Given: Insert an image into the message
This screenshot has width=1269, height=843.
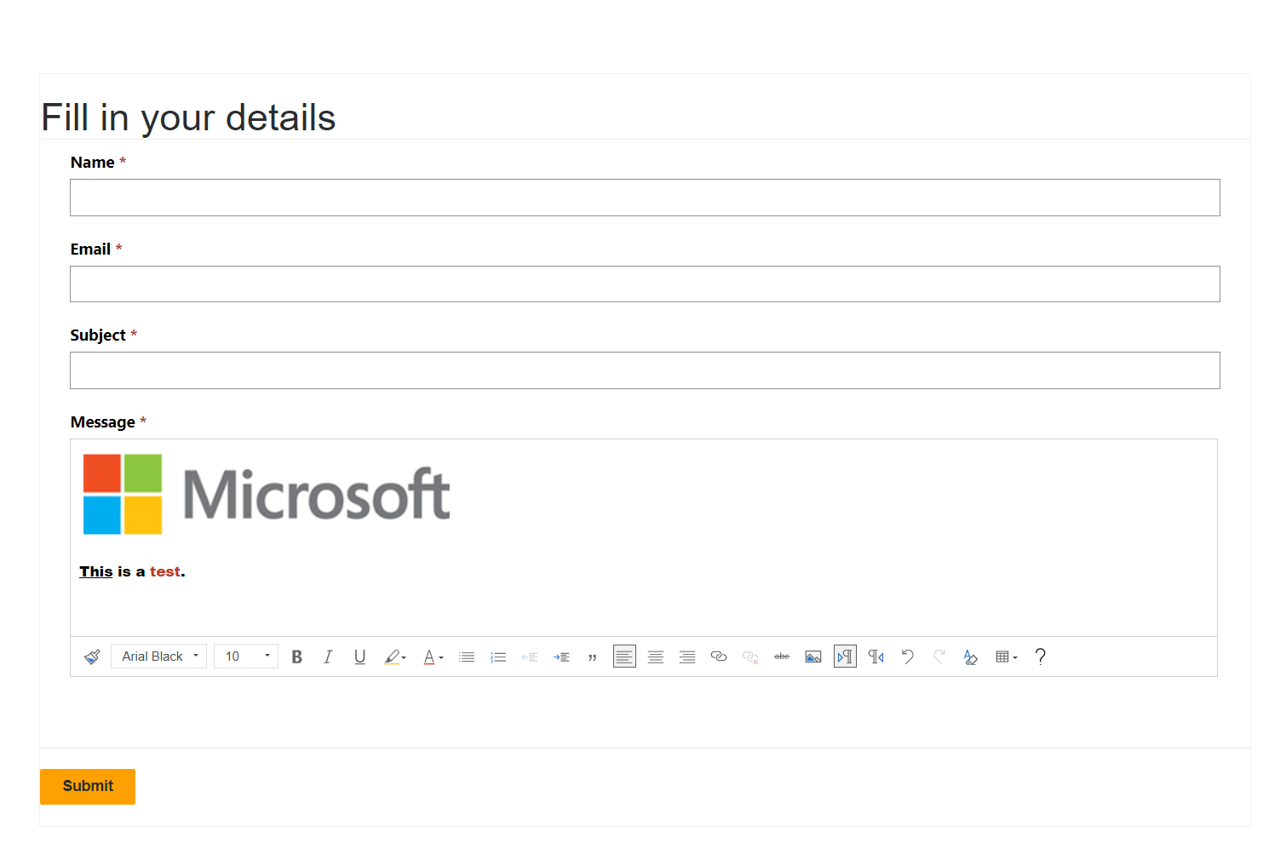Looking at the screenshot, I should [x=813, y=656].
